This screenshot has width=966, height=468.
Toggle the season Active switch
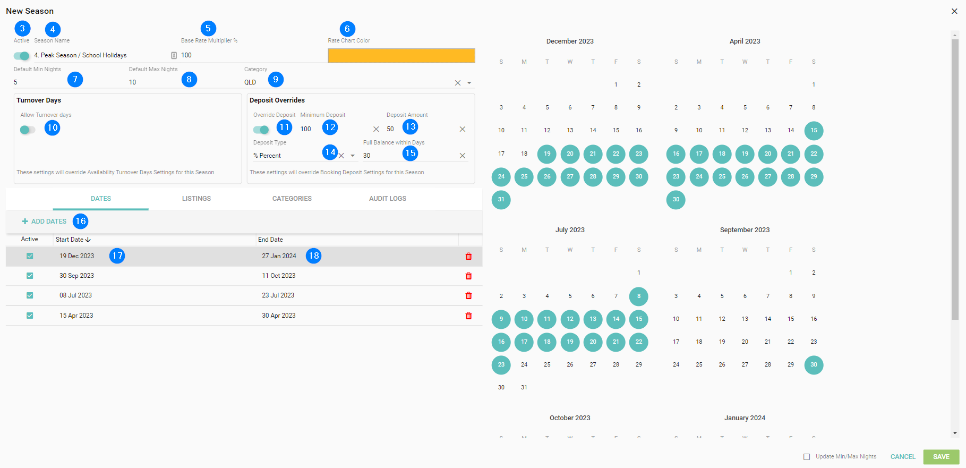22,56
